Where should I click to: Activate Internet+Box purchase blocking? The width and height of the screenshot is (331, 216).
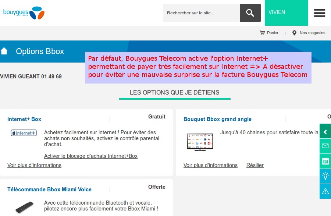pyautogui.click(x=90, y=156)
